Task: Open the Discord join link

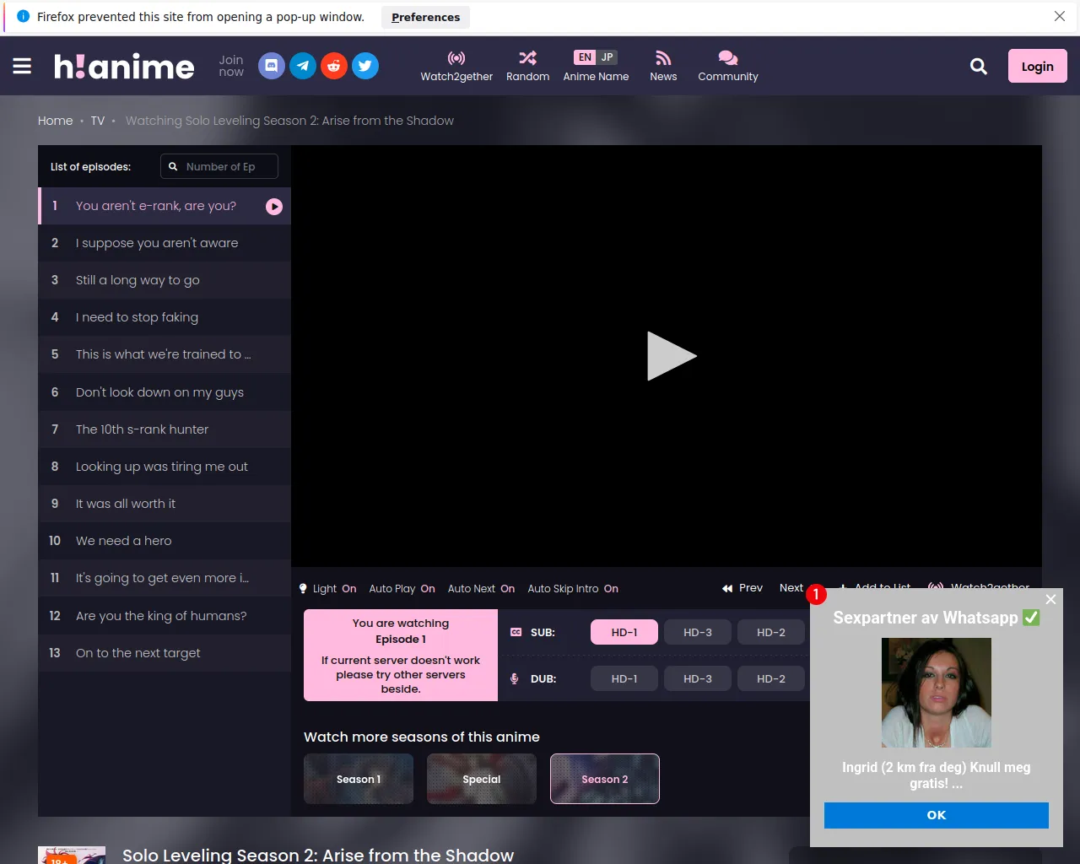Action: (x=272, y=66)
